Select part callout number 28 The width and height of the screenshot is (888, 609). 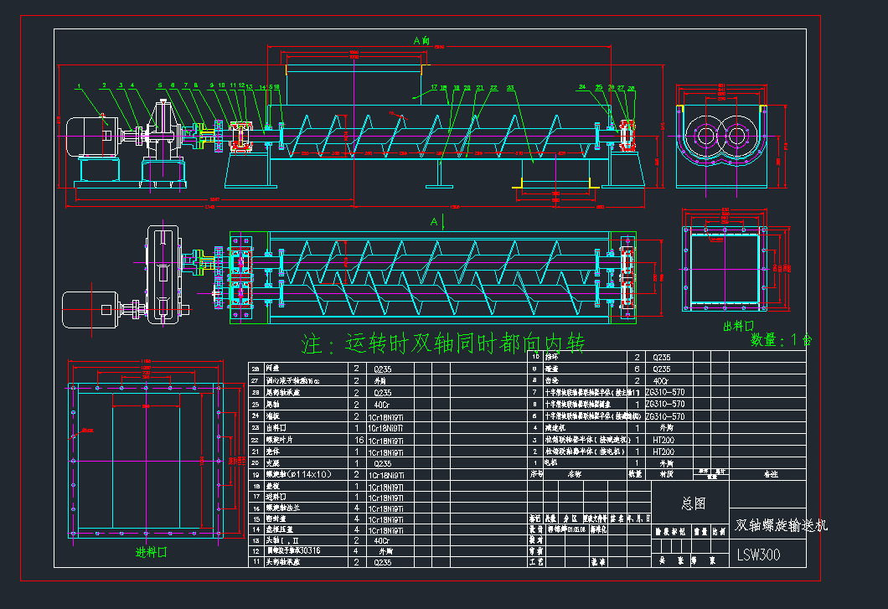pyautogui.click(x=631, y=87)
